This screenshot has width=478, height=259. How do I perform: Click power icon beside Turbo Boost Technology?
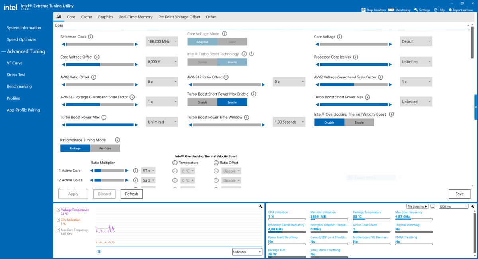[251, 54]
